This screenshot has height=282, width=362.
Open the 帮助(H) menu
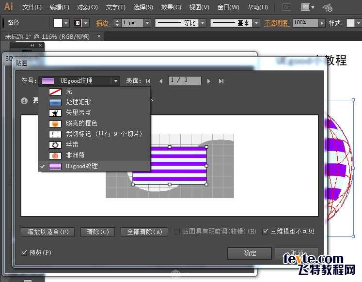point(258,7)
